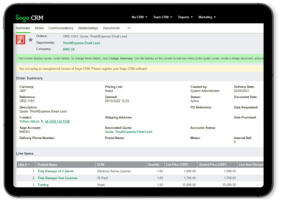Open the BMG Oil company link
This screenshot has width=302, height=200.
pyautogui.click(x=68, y=49)
